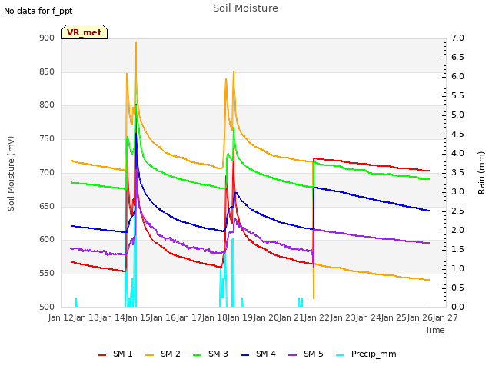Click the SM 2 orange legend swatch
The image size is (492, 369).
coord(150,355)
